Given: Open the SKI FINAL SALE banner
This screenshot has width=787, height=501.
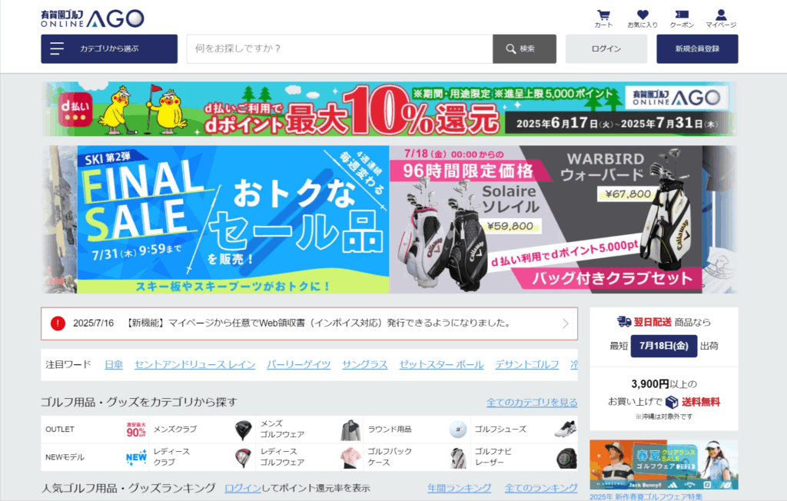Looking at the screenshot, I should 234,219.
